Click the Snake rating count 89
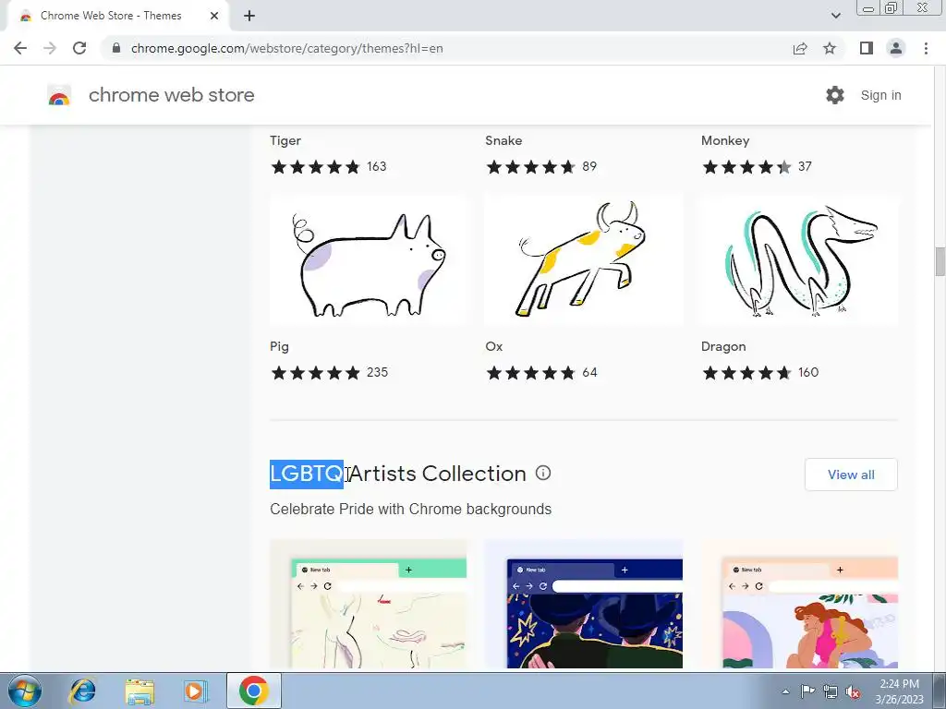 pos(589,166)
